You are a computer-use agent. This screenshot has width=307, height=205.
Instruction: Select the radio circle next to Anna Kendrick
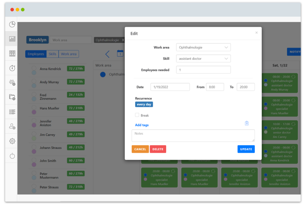tap(34, 68)
